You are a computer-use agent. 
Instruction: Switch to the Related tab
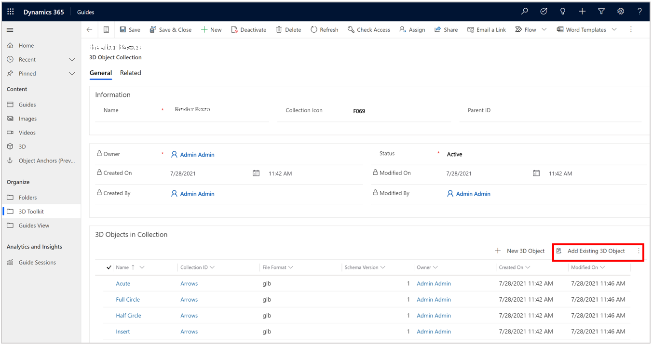[x=130, y=73]
